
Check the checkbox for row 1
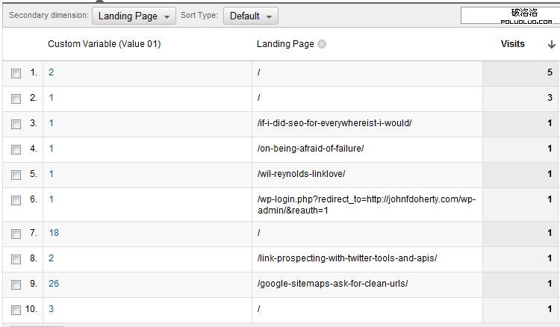point(16,73)
